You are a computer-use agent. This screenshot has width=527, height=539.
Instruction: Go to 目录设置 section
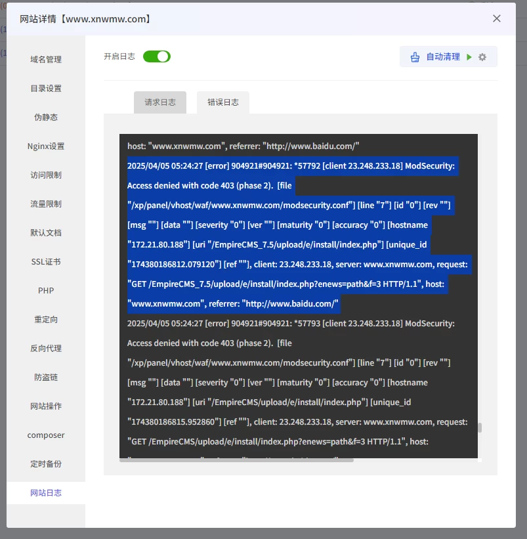pyautogui.click(x=46, y=89)
